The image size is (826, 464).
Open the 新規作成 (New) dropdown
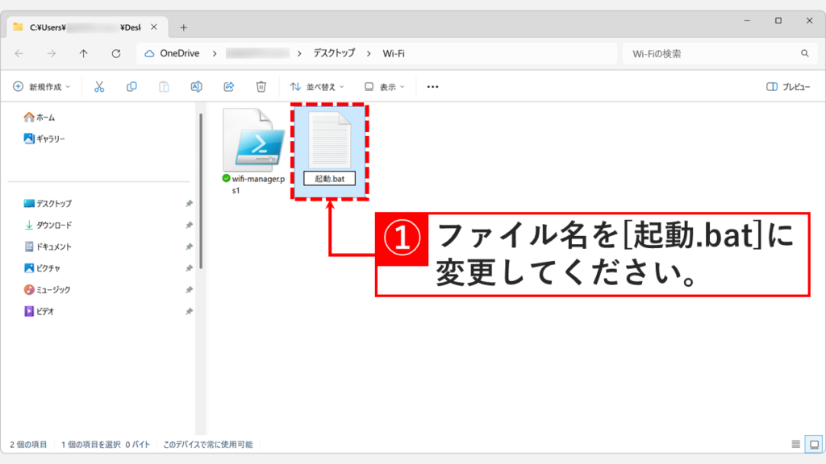click(x=39, y=86)
